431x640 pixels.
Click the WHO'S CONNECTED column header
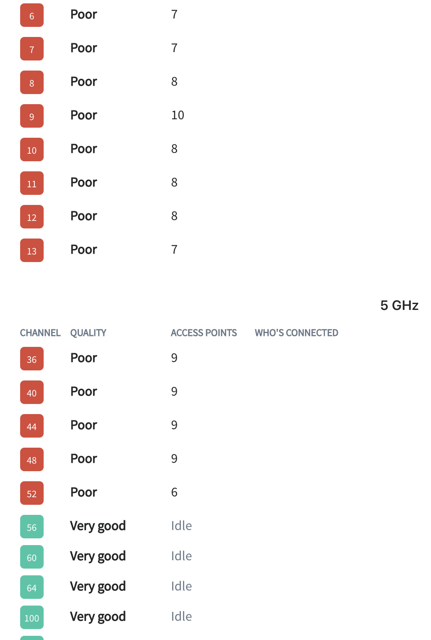point(296,333)
